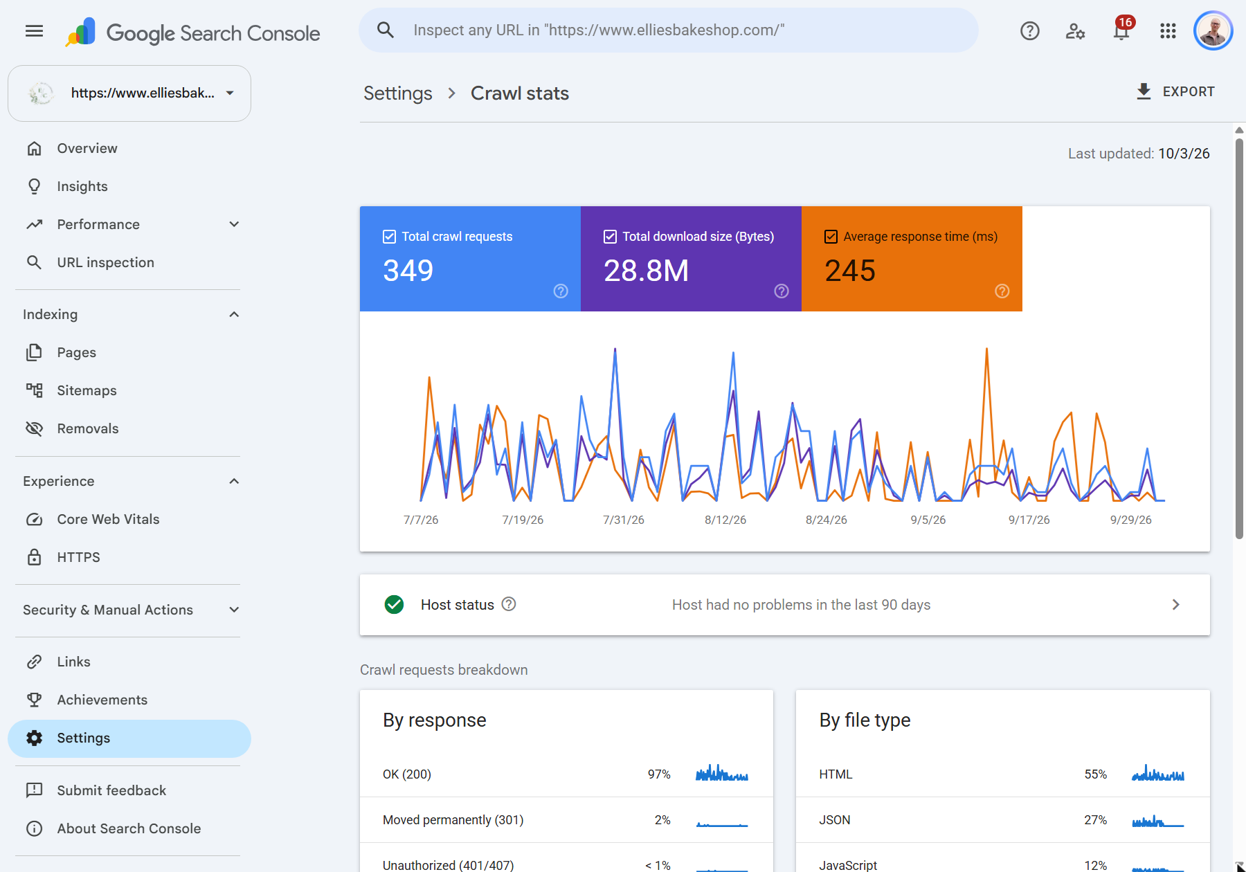
Task: Click the green Host status checkmark
Action: pos(394,605)
